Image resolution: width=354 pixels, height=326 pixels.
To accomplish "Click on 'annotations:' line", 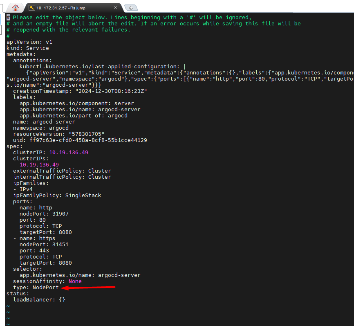I will tap(32, 60).
